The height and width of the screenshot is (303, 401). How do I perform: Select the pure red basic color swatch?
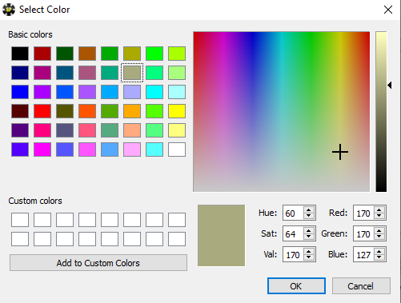[x=42, y=111]
